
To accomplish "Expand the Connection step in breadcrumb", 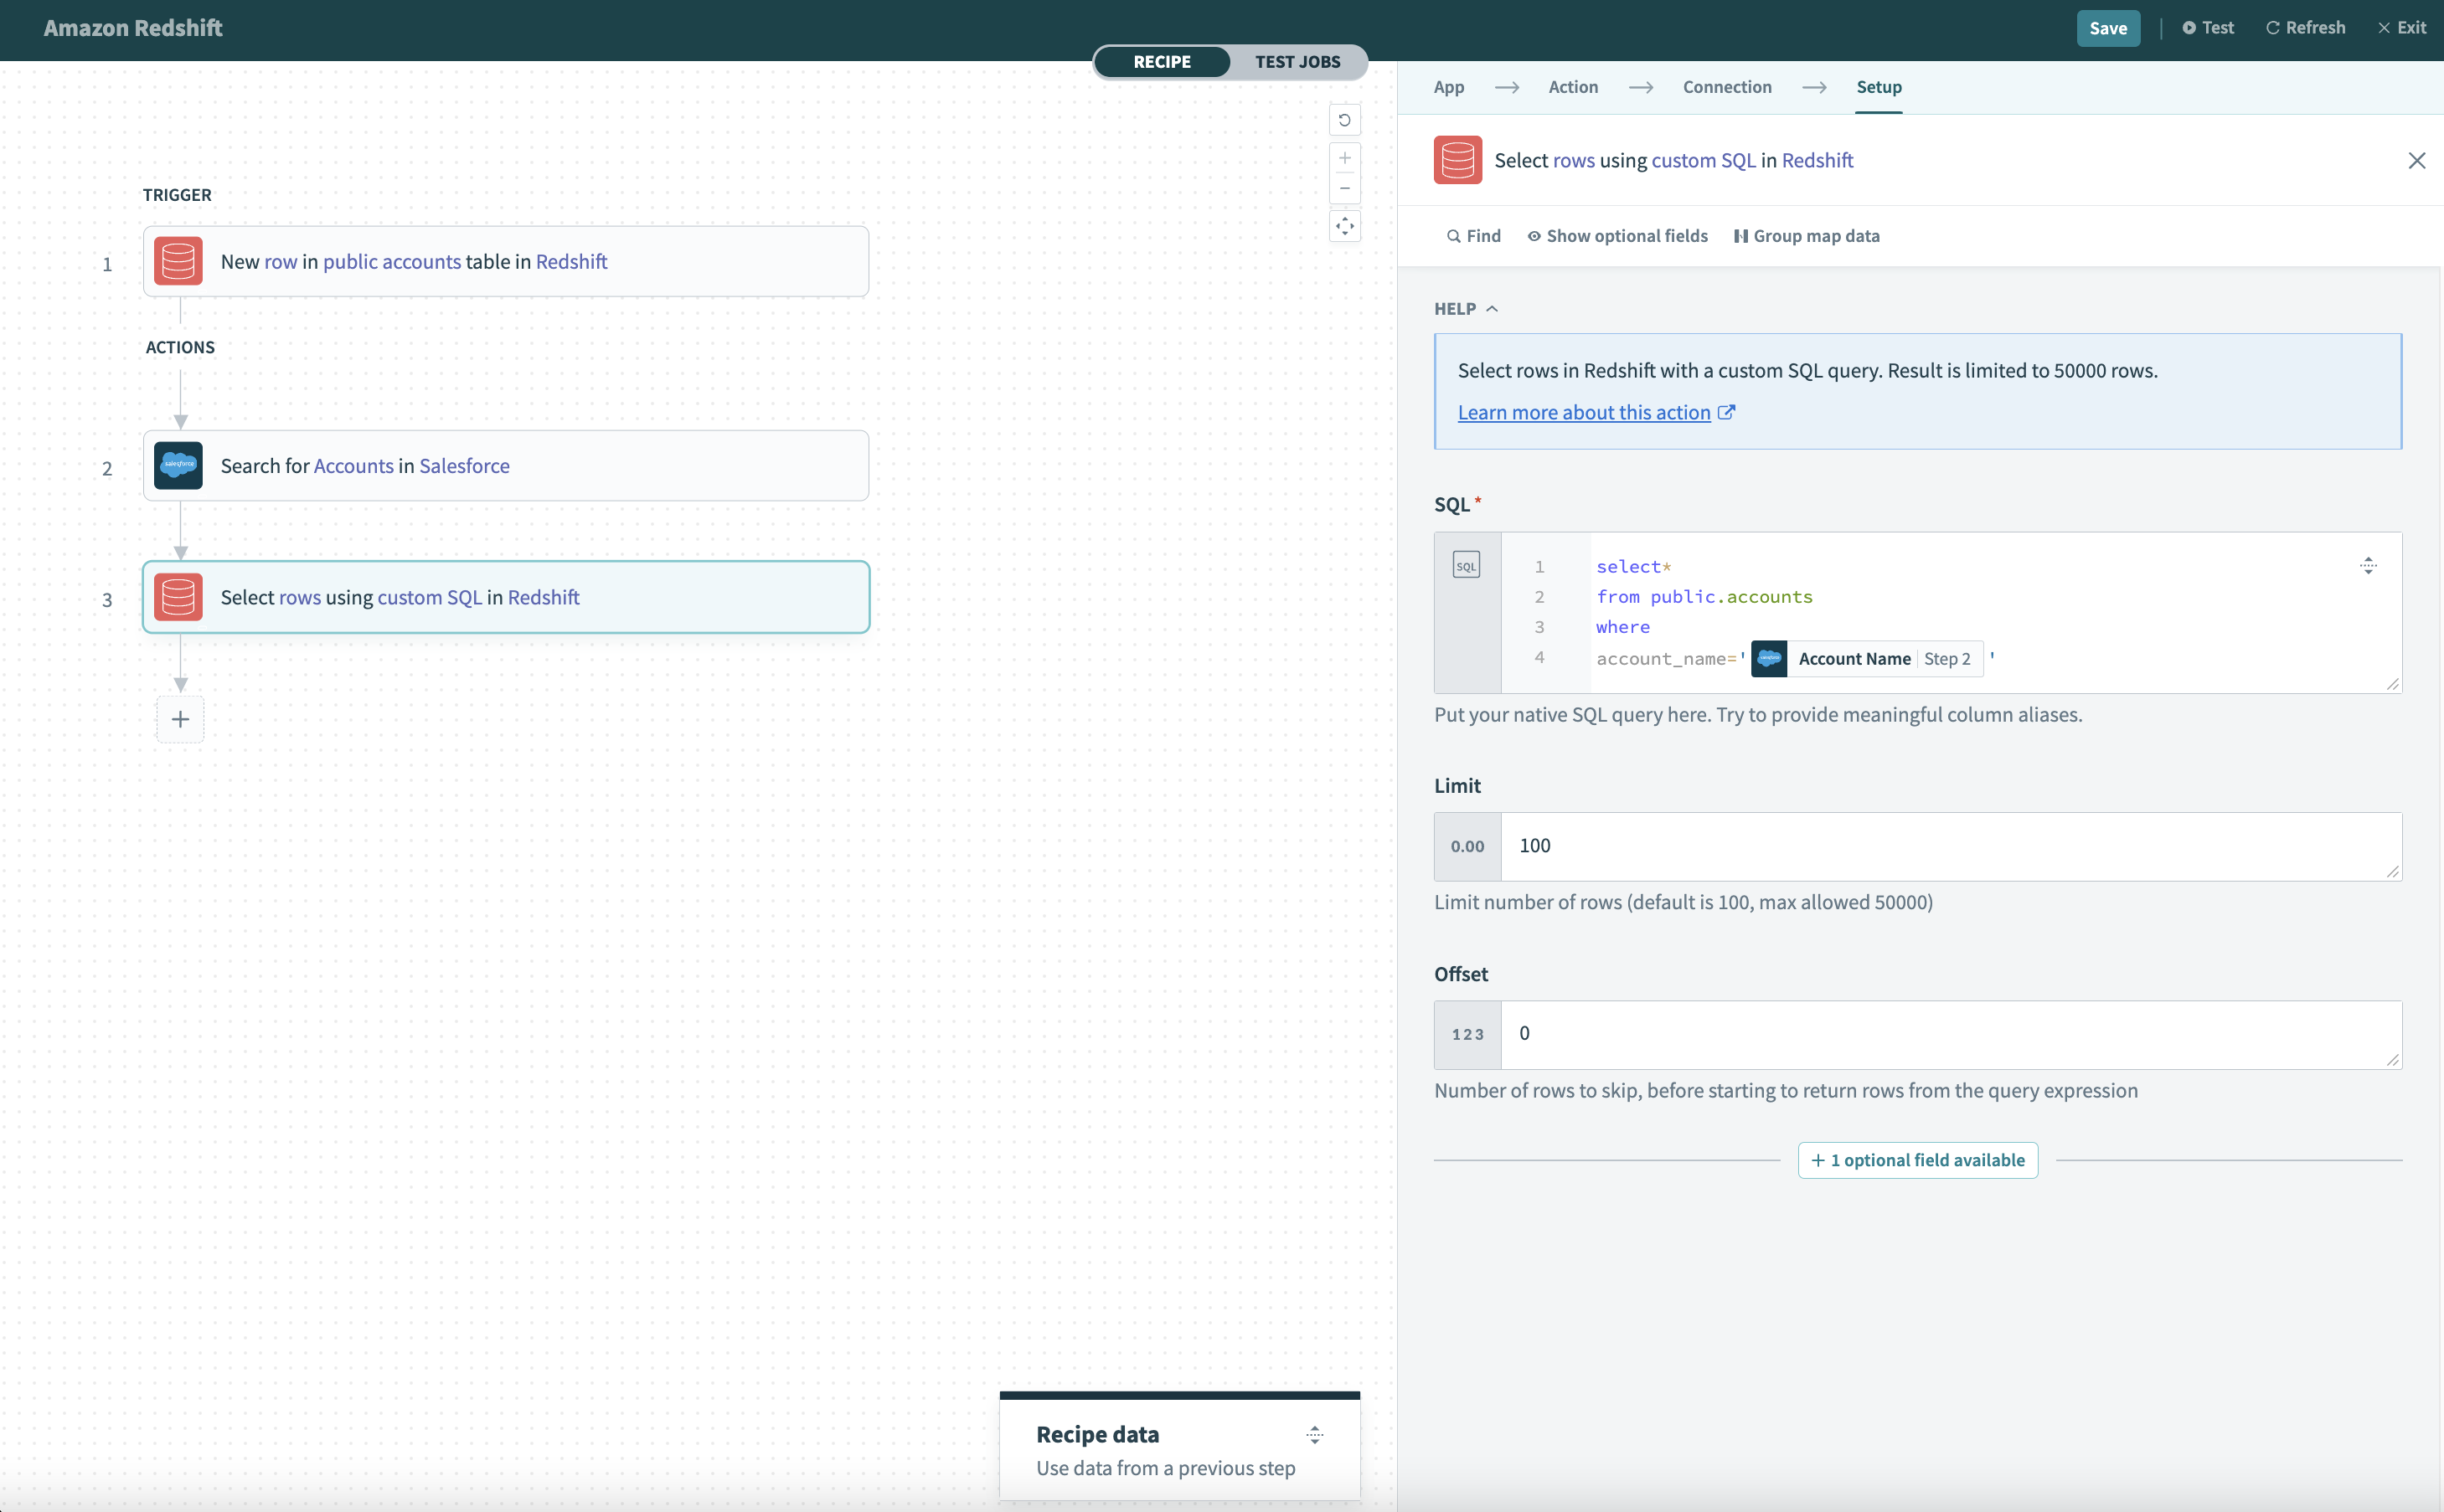I will pos(1728,85).
